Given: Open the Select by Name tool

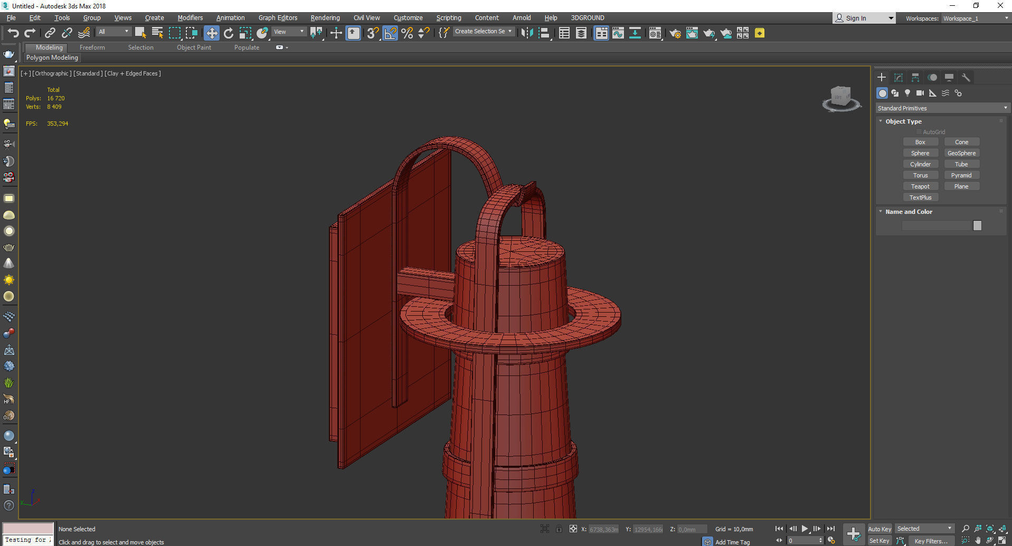Looking at the screenshot, I should click(157, 33).
